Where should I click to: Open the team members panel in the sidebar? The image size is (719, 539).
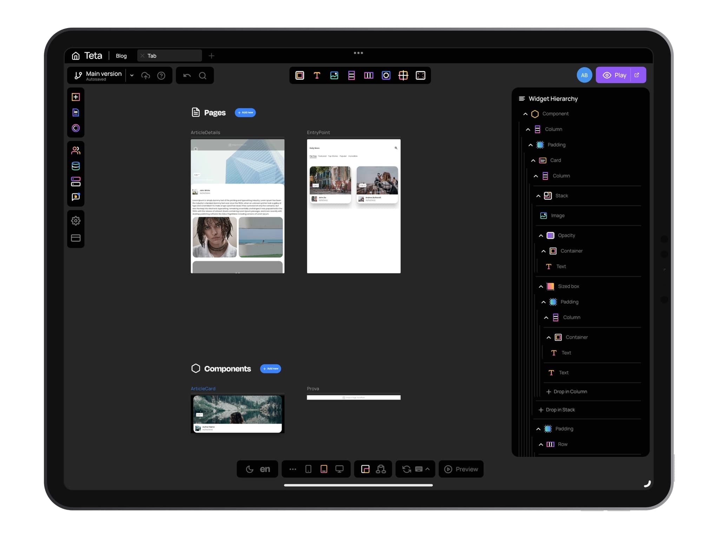pyautogui.click(x=76, y=150)
